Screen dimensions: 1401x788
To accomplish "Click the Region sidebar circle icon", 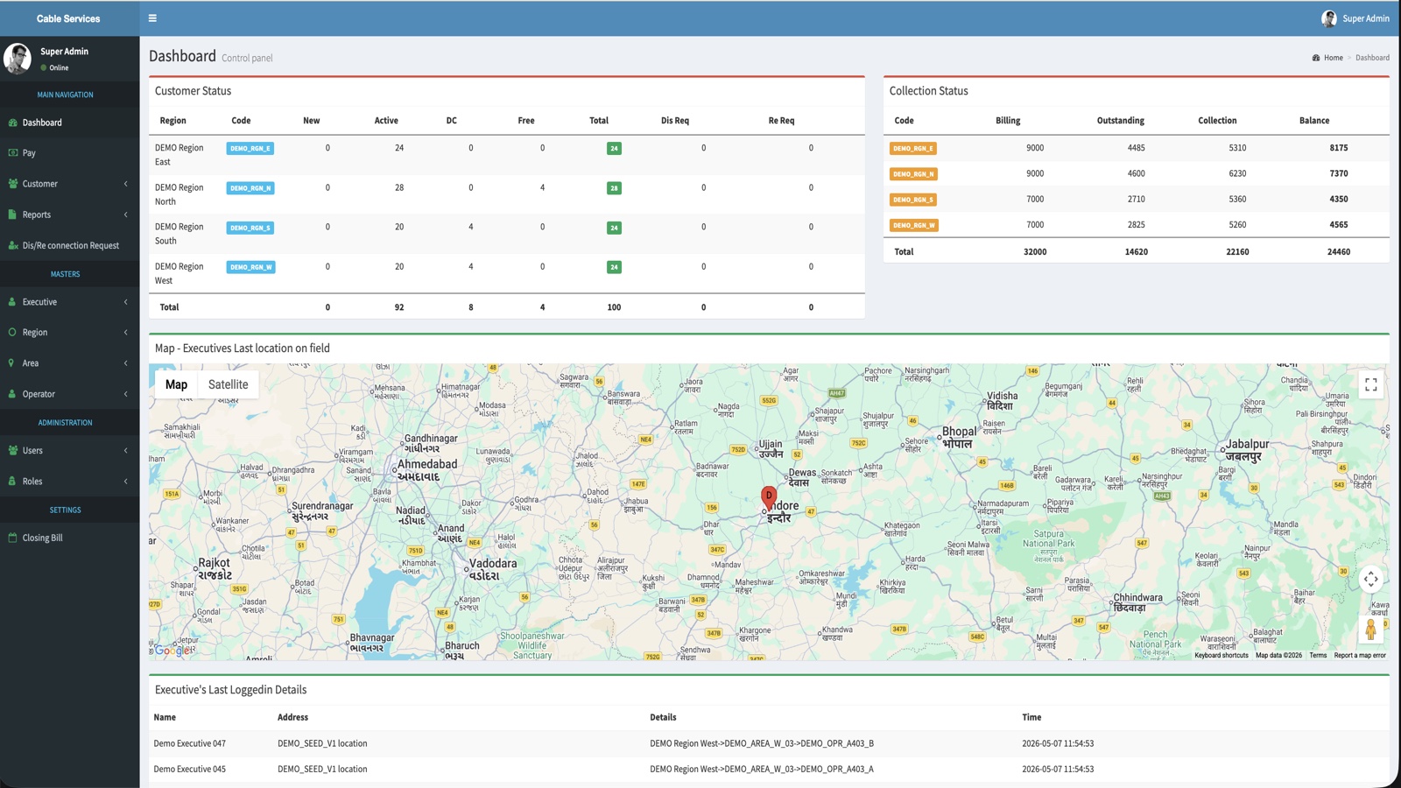I will click(12, 333).
